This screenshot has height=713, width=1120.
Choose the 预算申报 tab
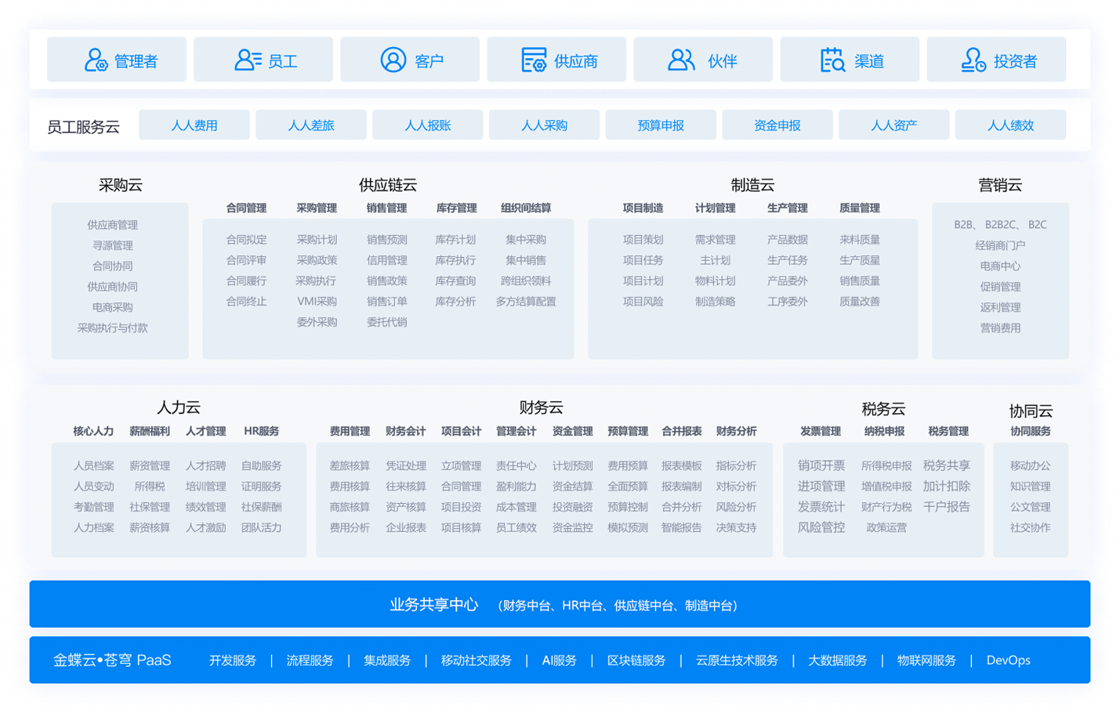(x=661, y=125)
